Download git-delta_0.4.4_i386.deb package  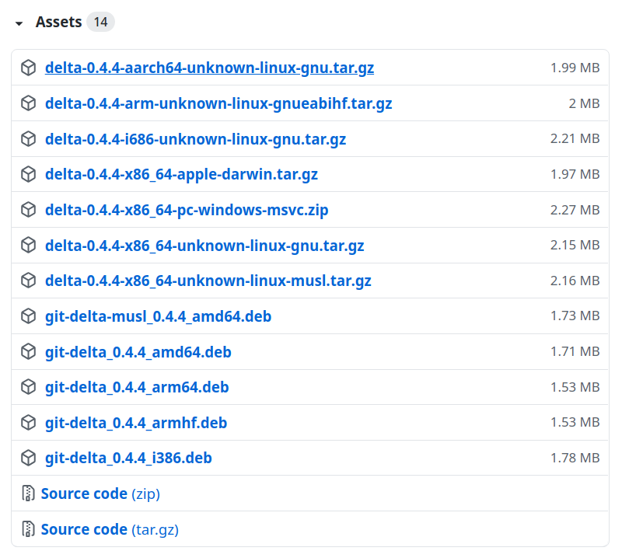128,459
